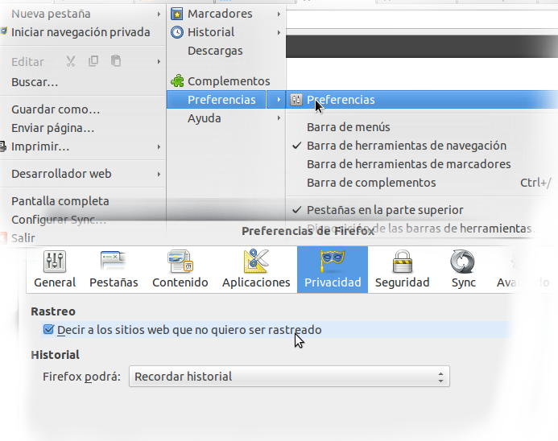The image size is (558, 441).
Task: Open the Aplicaciones scissors icon
Action: [256, 261]
